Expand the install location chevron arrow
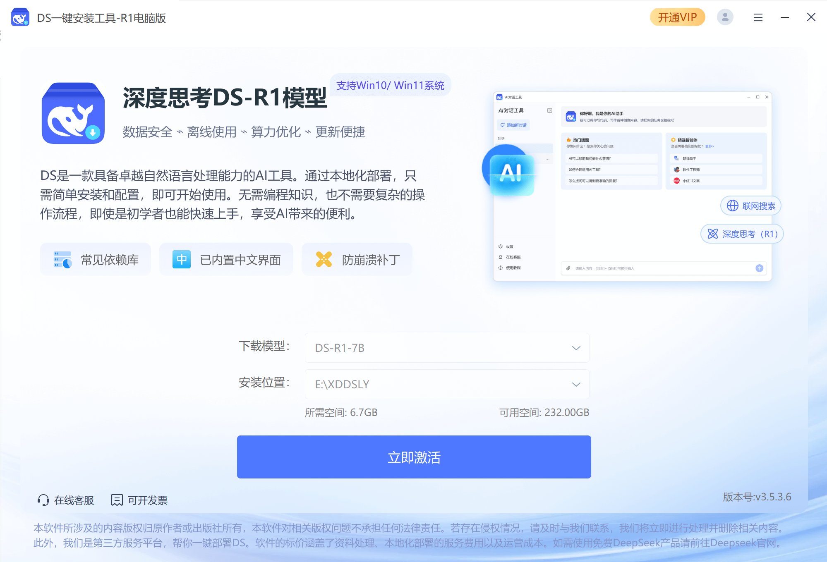 (576, 385)
